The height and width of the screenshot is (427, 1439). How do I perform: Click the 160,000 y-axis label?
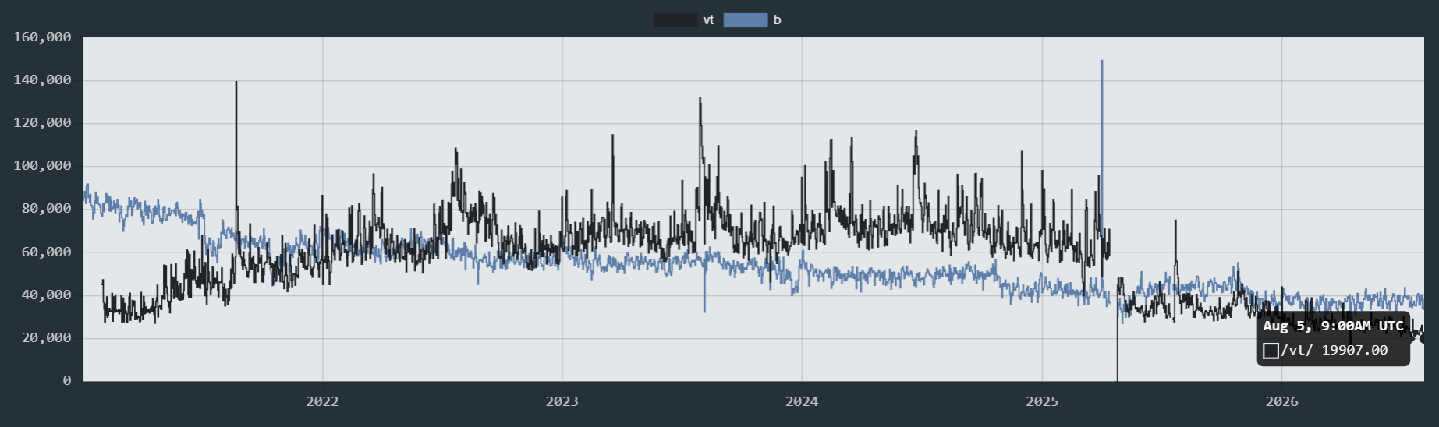point(42,37)
